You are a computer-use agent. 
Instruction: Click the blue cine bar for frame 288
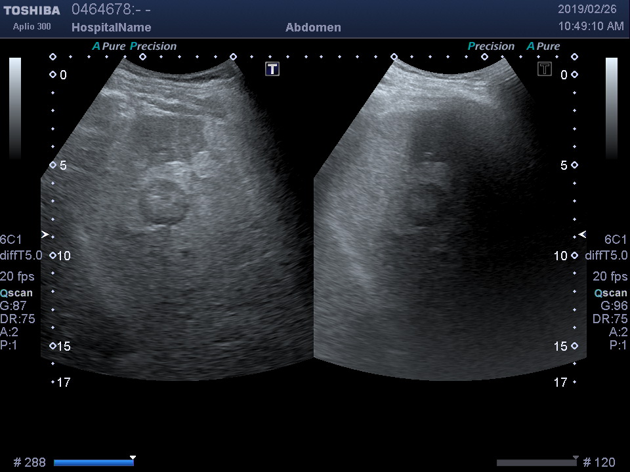93,463
